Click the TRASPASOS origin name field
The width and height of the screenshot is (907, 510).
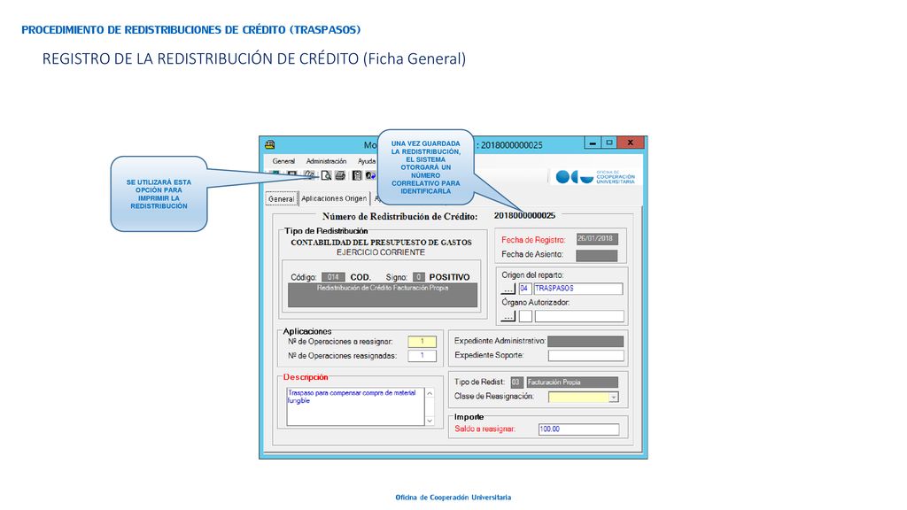point(578,289)
